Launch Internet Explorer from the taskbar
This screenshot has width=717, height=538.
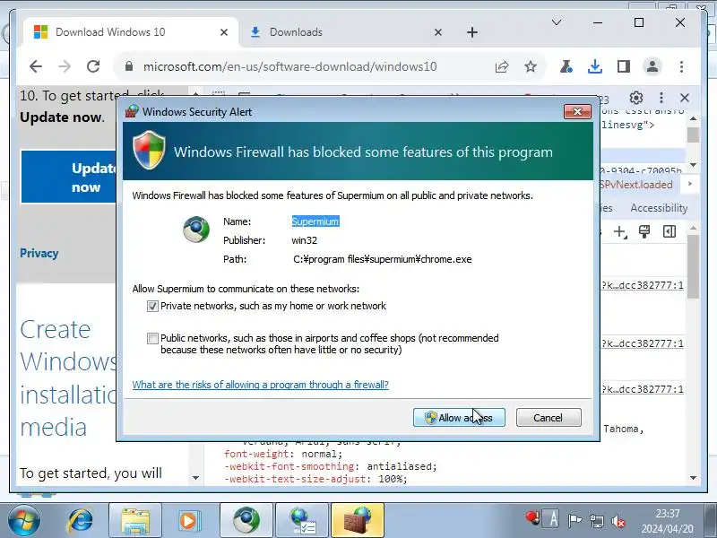pyautogui.click(x=81, y=521)
